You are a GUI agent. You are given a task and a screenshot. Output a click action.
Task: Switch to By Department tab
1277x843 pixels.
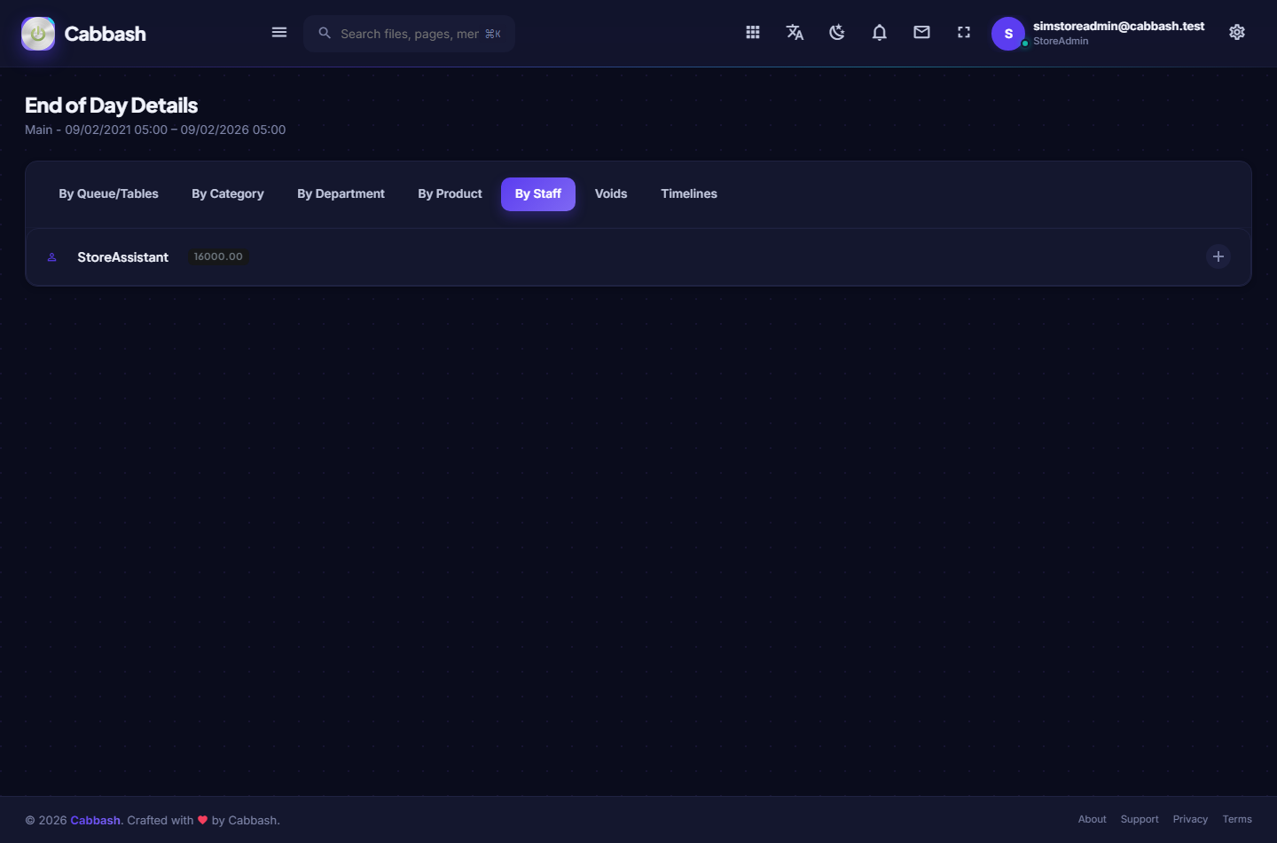(341, 194)
